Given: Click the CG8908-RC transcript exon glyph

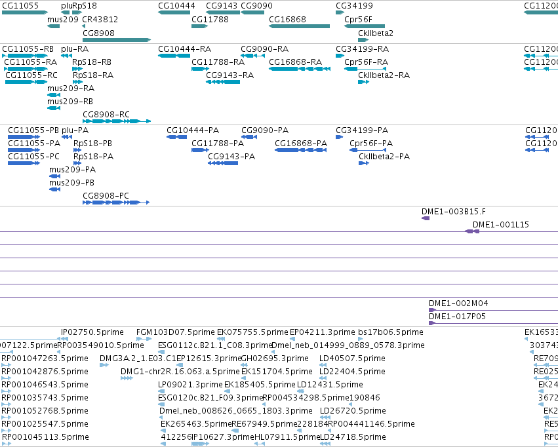Looking at the screenshot, I should (117, 121).
